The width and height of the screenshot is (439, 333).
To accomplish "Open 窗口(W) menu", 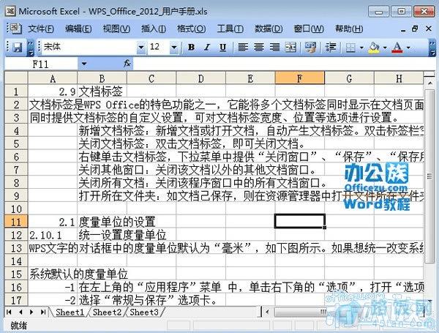I will point(309,29).
